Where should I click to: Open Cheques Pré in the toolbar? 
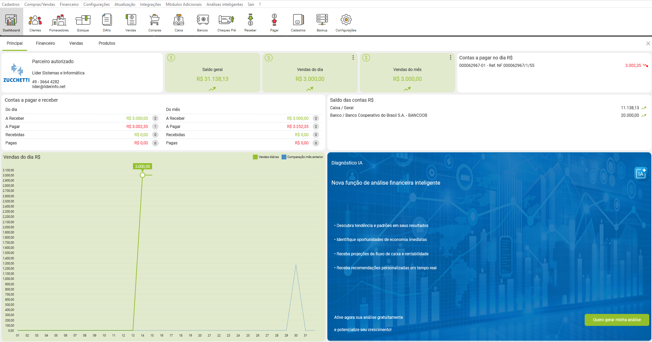click(227, 22)
